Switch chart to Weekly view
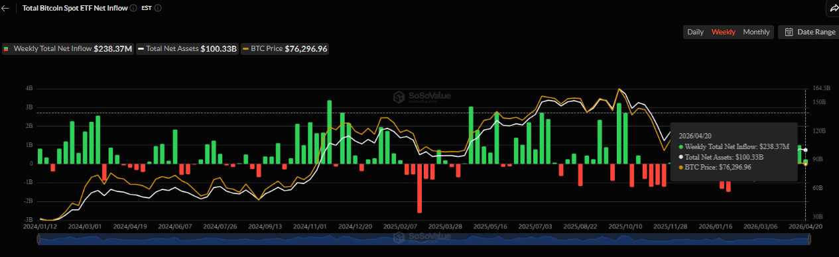Viewport: 839px width, 257px height. (723, 32)
